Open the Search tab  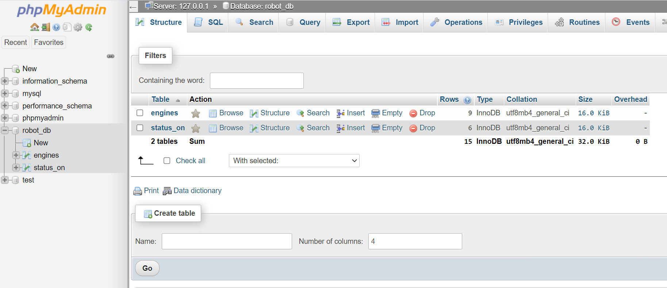point(253,22)
